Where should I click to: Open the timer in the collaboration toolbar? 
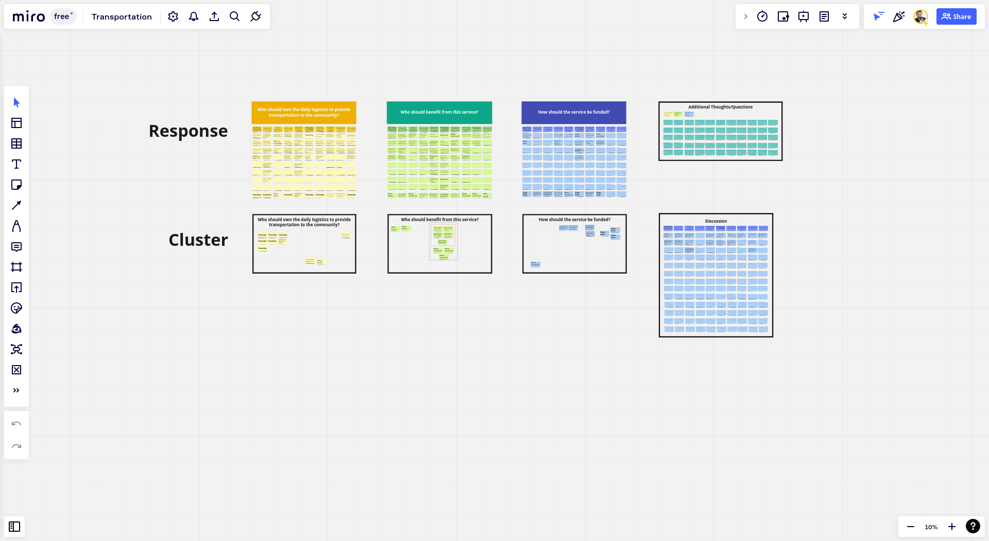[762, 16]
